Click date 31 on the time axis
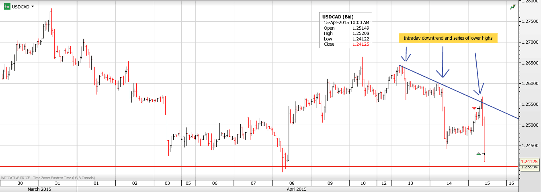 pos(57,183)
